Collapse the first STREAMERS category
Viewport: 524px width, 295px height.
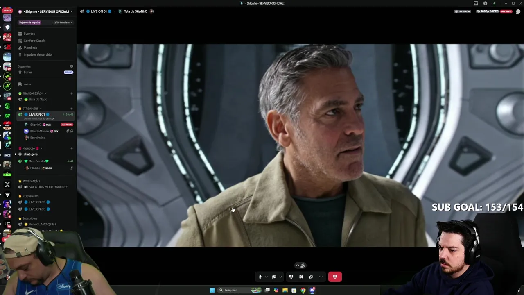[30, 109]
